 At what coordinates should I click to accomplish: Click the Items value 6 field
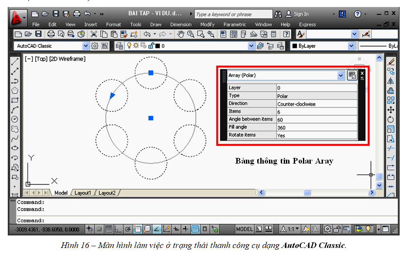pyautogui.click(x=317, y=112)
